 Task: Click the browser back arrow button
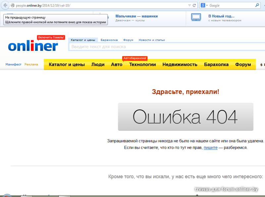[x=5, y=6]
